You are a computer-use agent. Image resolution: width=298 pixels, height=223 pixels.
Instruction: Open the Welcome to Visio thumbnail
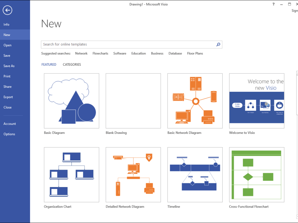(257, 101)
